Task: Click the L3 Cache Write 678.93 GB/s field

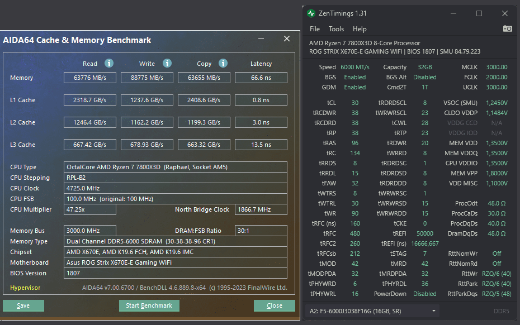Action: tap(147, 145)
